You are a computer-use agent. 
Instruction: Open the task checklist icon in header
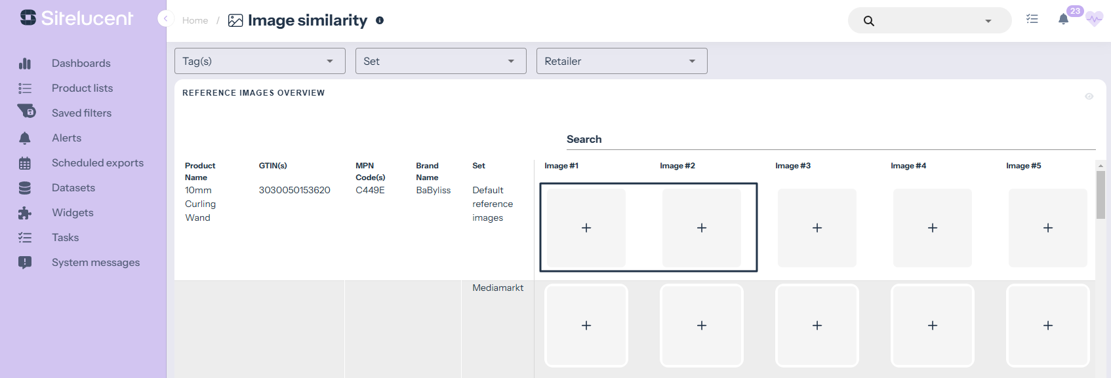1032,20
